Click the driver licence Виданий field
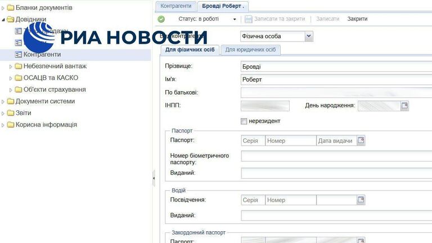Image resolution: width=432 pixels, height=243 pixels. pos(336,215)
